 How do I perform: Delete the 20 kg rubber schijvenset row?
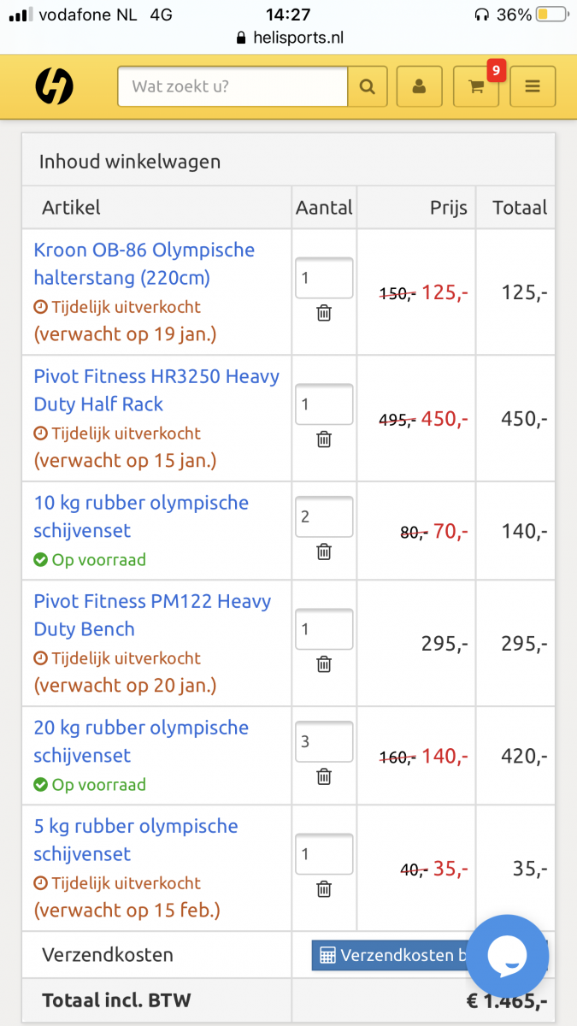(324, 776)
